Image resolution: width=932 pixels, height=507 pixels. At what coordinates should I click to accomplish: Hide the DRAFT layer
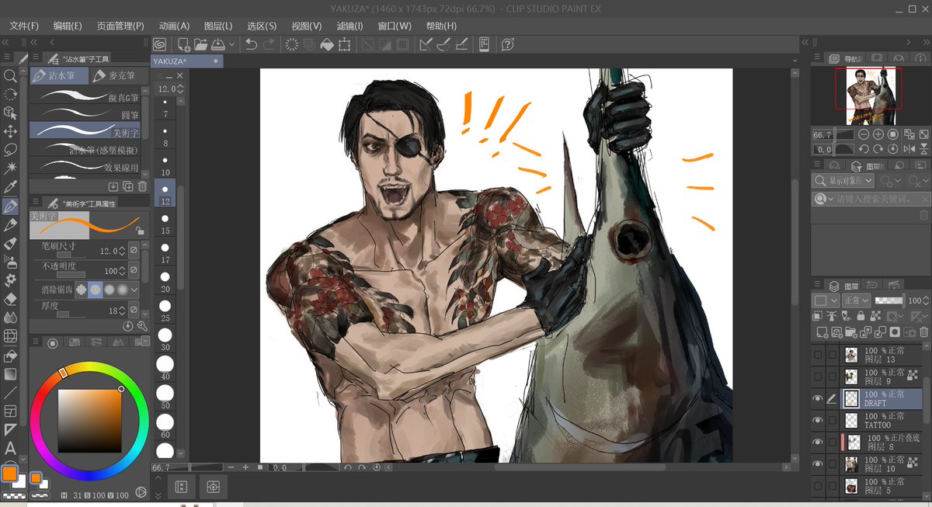[x=817, y=398]
